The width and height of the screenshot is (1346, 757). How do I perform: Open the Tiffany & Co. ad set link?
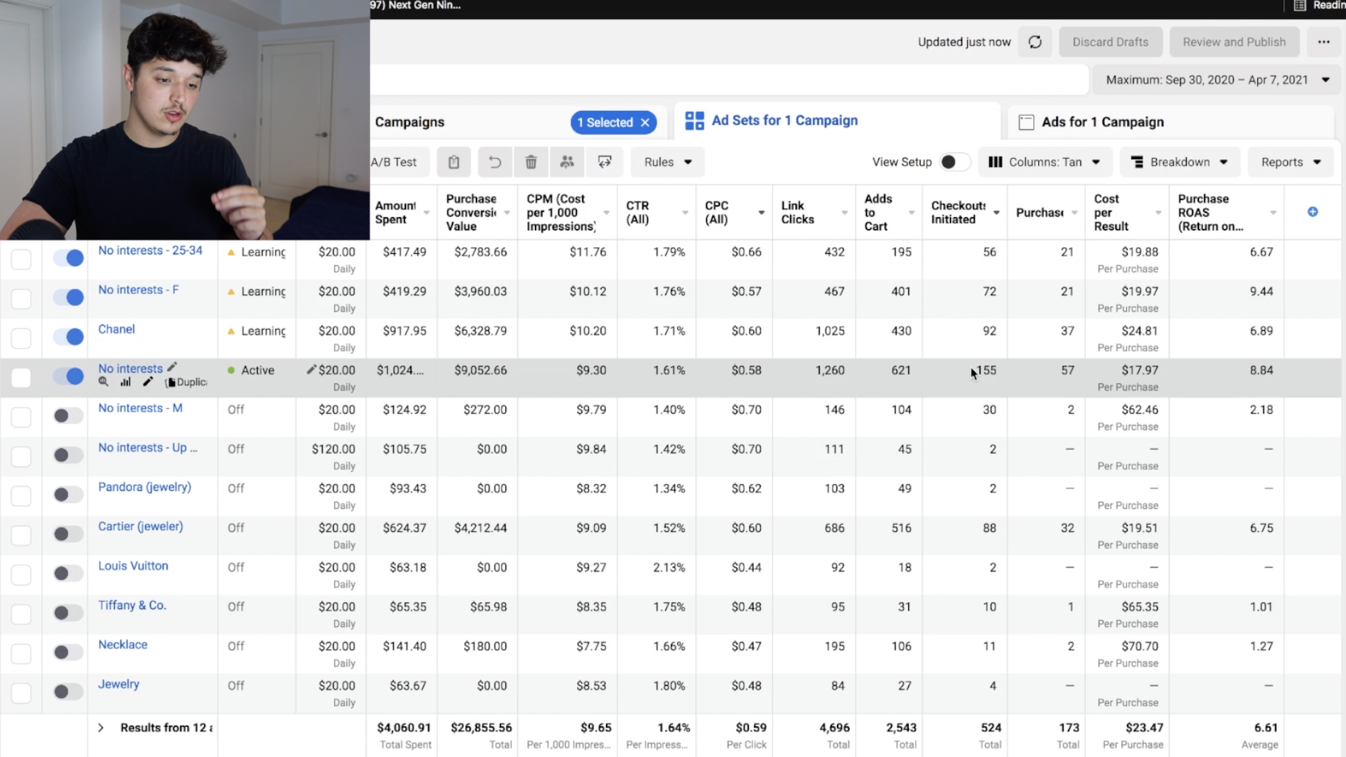[132, 605]
